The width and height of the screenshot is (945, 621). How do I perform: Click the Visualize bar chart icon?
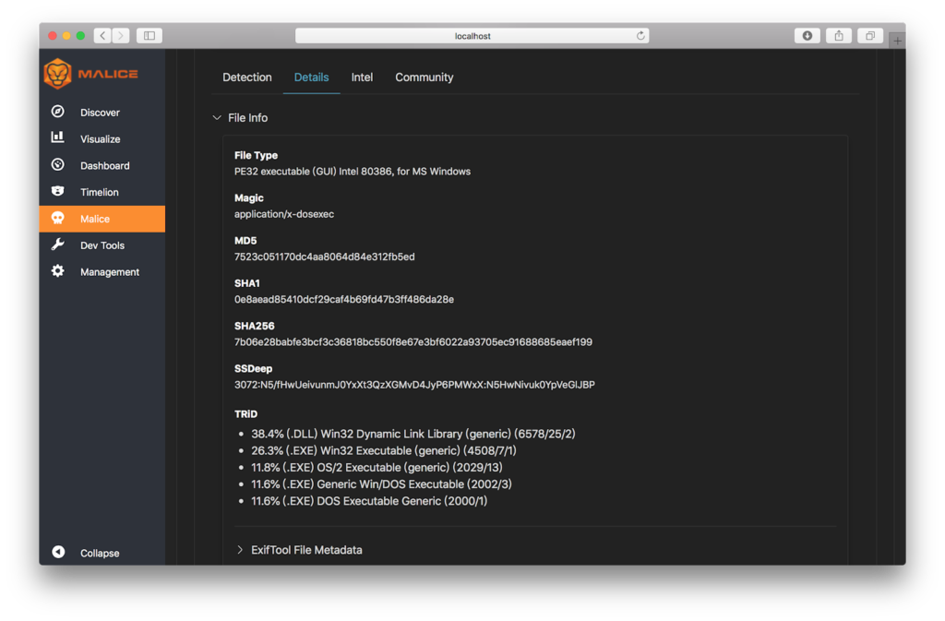click(x=58, y=137)
